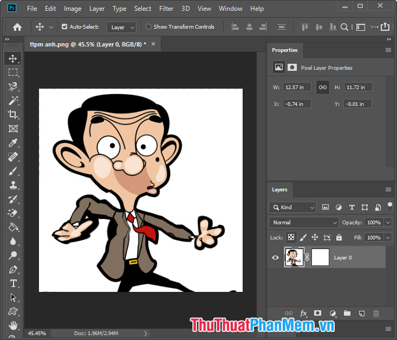This screenshot has width=397, height=340.
Task: Select the History Brush tool
Action: (12, 199)
